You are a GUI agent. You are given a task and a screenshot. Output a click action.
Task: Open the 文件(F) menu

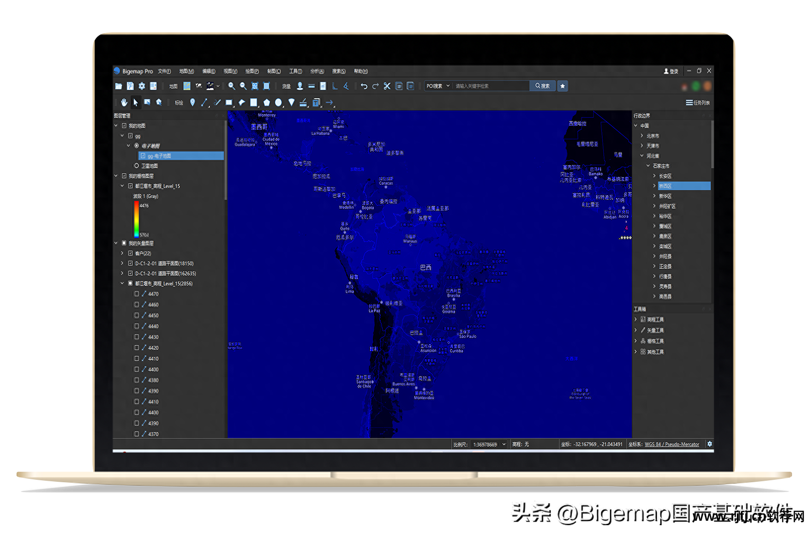(x=164, y=71)
